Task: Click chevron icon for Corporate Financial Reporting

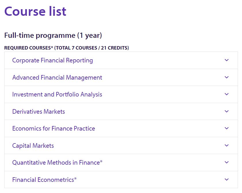Action: [x=226, y=60]
